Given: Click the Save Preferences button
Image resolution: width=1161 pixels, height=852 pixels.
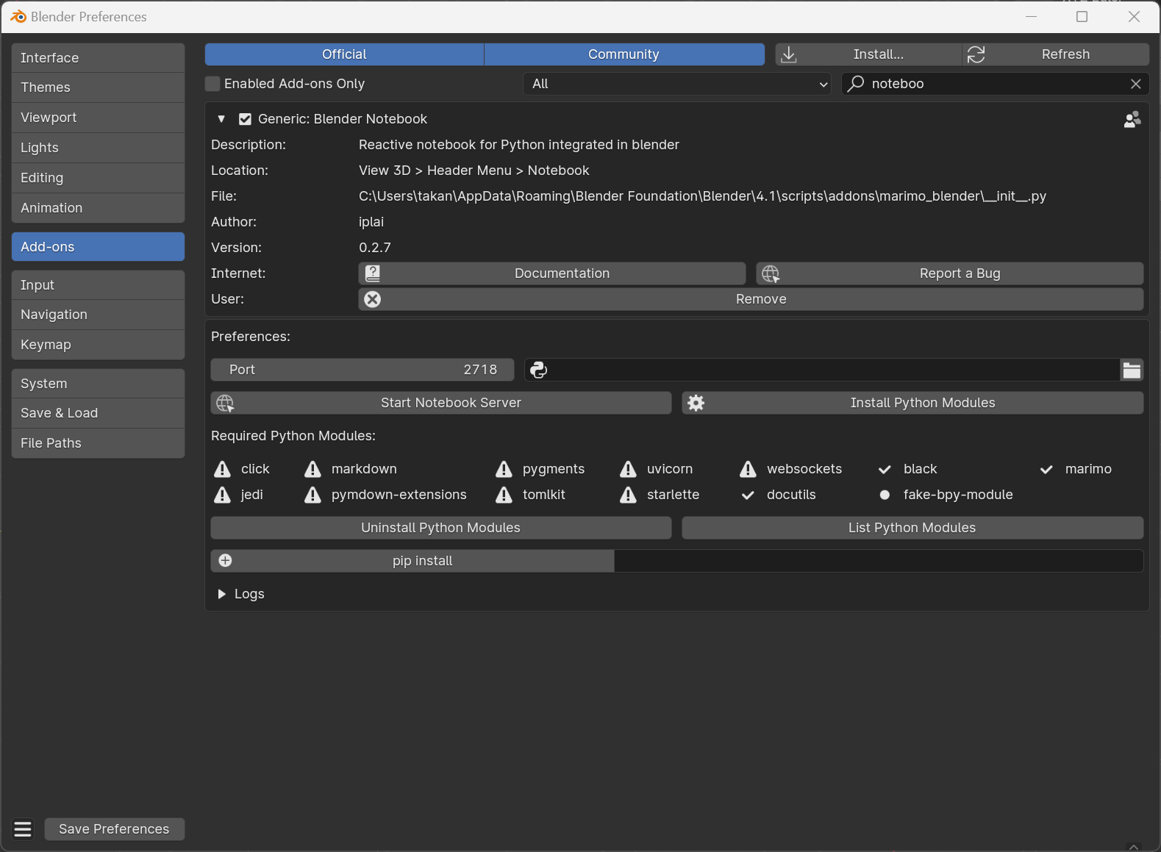Looking at the screenshot, I should (x=114, y=829).
